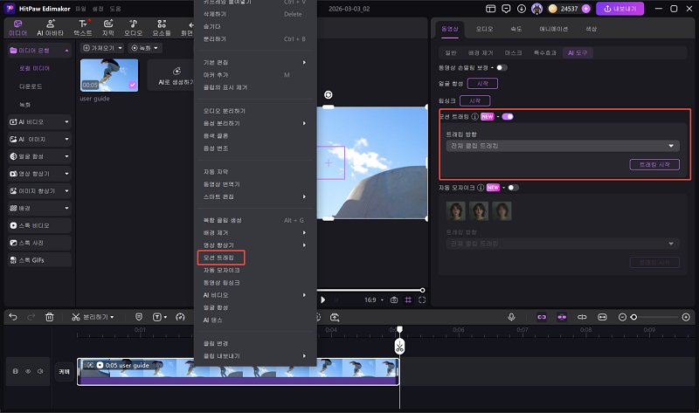
Task: Switch to the 오디오 properties tab
Action: 484,29
